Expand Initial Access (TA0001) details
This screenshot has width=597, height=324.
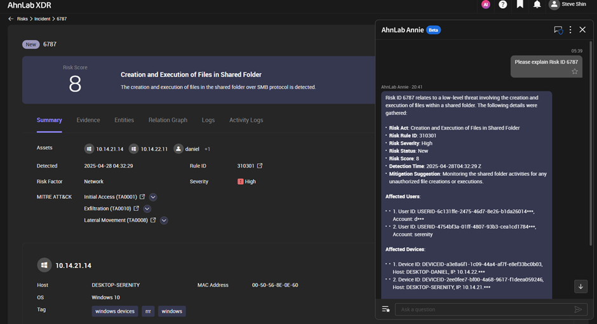[153, 197]
